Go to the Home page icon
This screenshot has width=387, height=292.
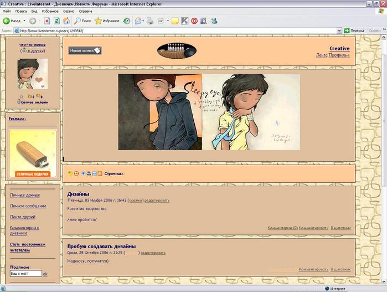pos(66,21)
